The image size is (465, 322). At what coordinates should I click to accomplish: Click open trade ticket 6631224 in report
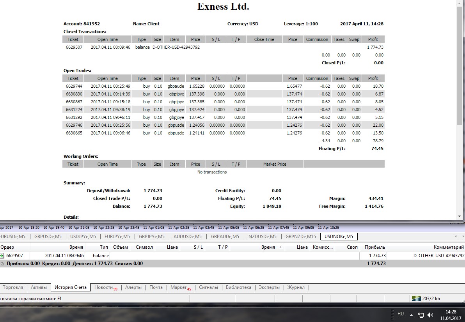click(x=74, y=110)
